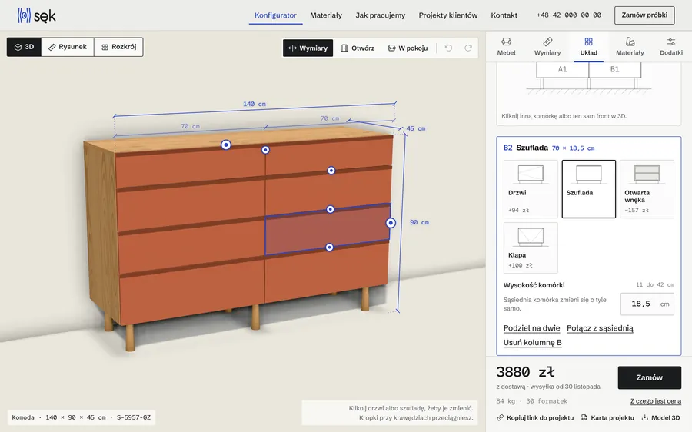Click the print icon beside Karta projektu

click(584, 418)
